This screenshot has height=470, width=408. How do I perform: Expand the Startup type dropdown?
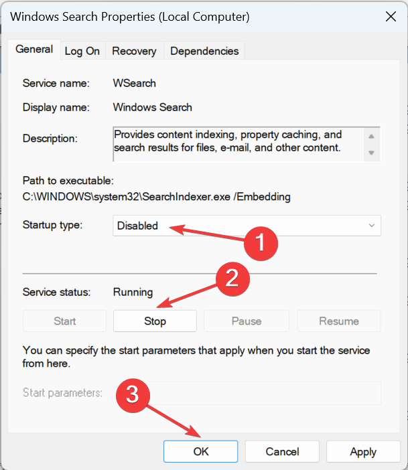point(247,226)
